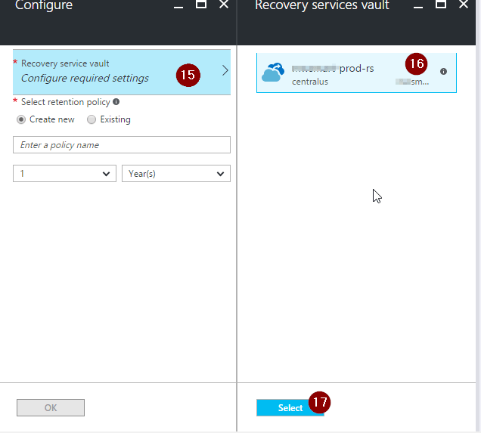Select the Create new radio button
This screenshot has height=433, width=481.
[x=21, y=119]
